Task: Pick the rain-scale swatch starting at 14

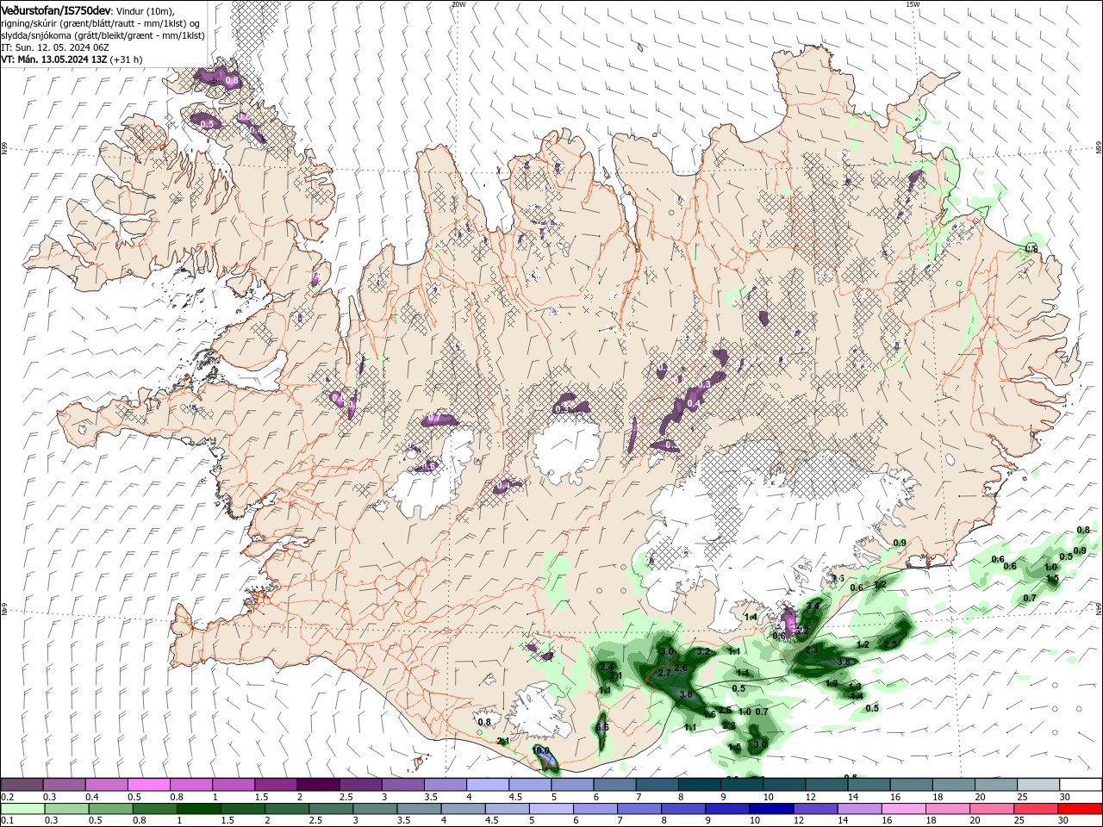Action: 859,809
